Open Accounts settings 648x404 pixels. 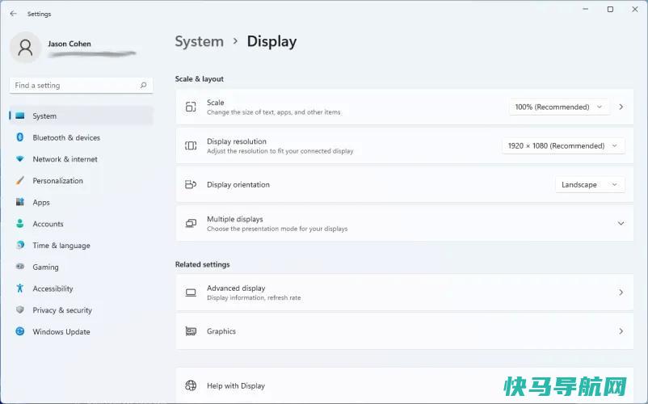point(81,224)
